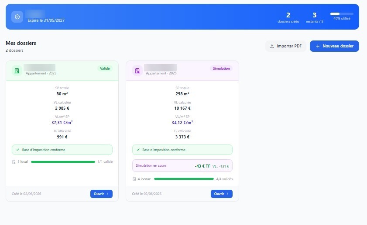Screen dimensions: 367x225
Task: Click the subscription checkmark icon in blue banner
Action: 17,17
